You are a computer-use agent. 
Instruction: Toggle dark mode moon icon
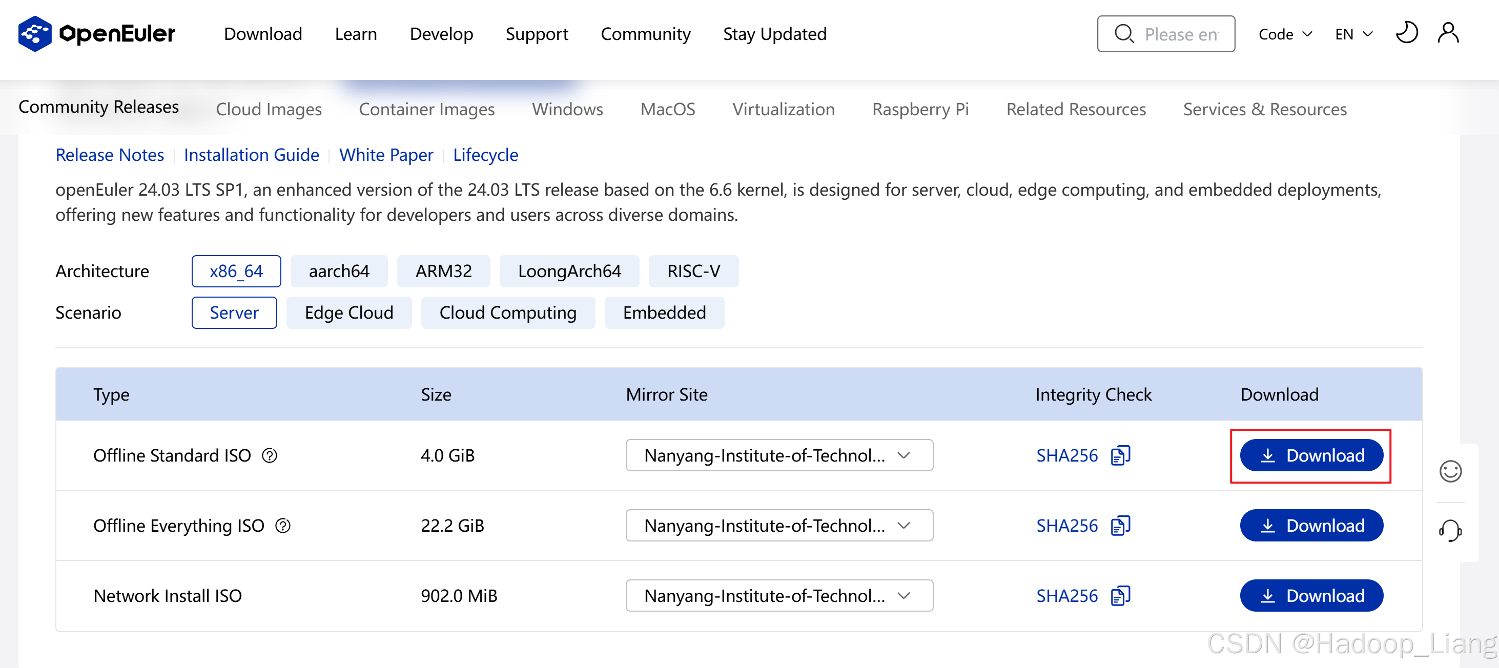point(1406,33)
